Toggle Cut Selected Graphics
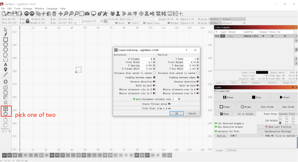Screen dimensions: 298x162 point(215,123)
